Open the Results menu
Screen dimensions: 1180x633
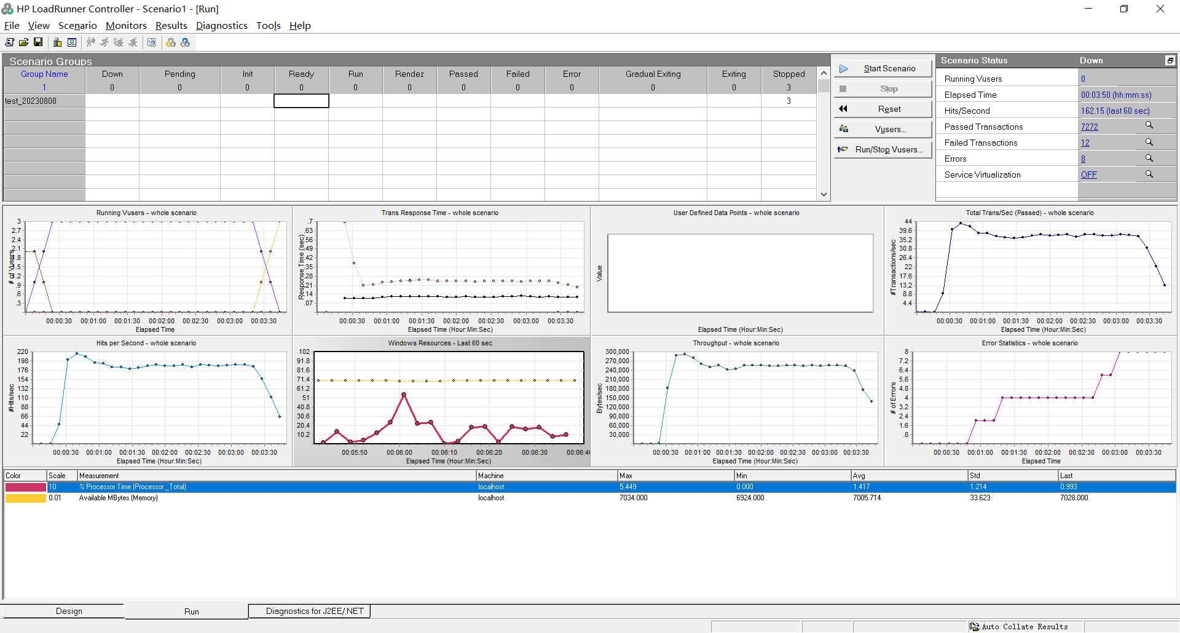171,25
